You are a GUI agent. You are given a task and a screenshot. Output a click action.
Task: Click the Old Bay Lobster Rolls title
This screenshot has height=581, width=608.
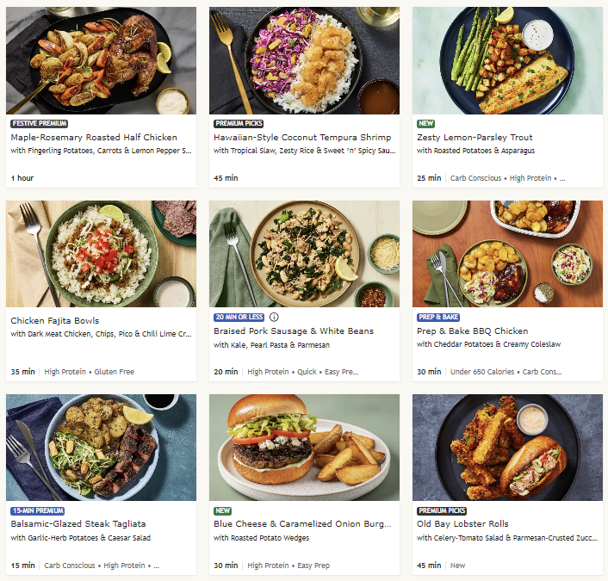tap(462, 523)
